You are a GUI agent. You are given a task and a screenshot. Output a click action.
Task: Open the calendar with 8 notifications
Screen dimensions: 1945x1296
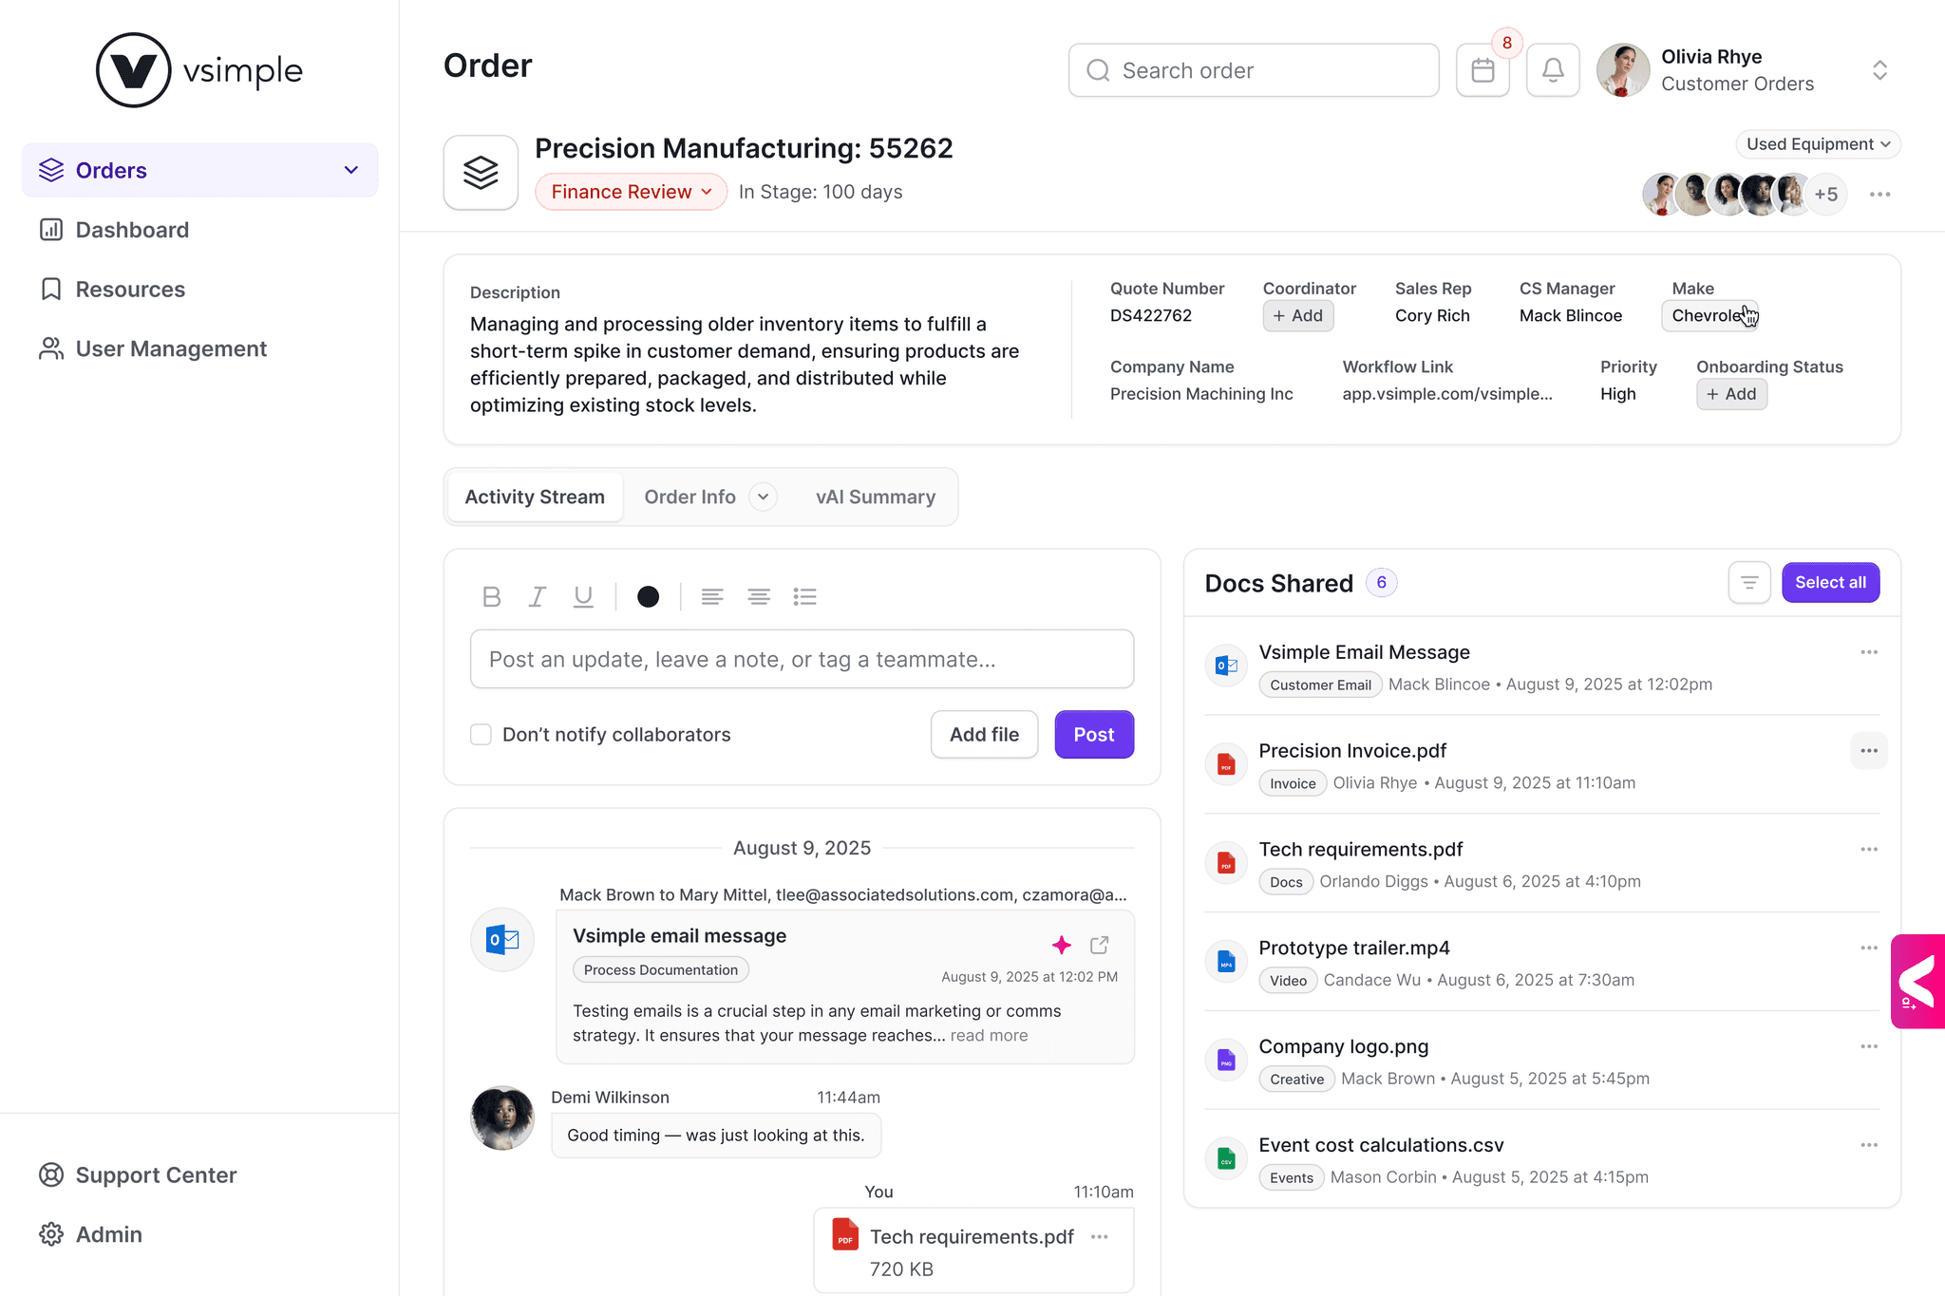pos(1482,70)
